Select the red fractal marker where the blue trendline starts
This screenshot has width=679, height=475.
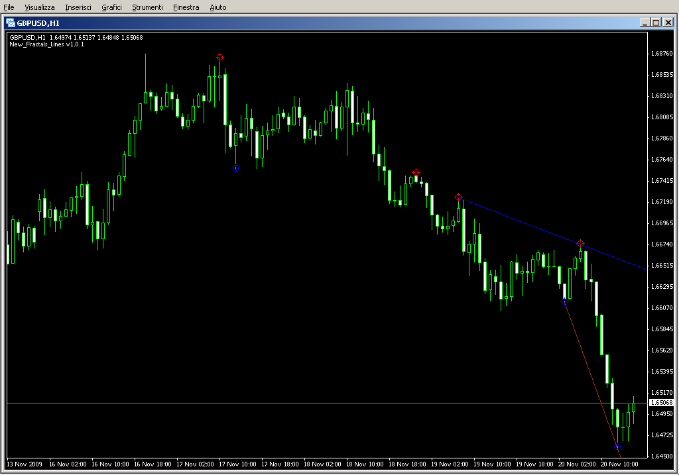point(458,197)
